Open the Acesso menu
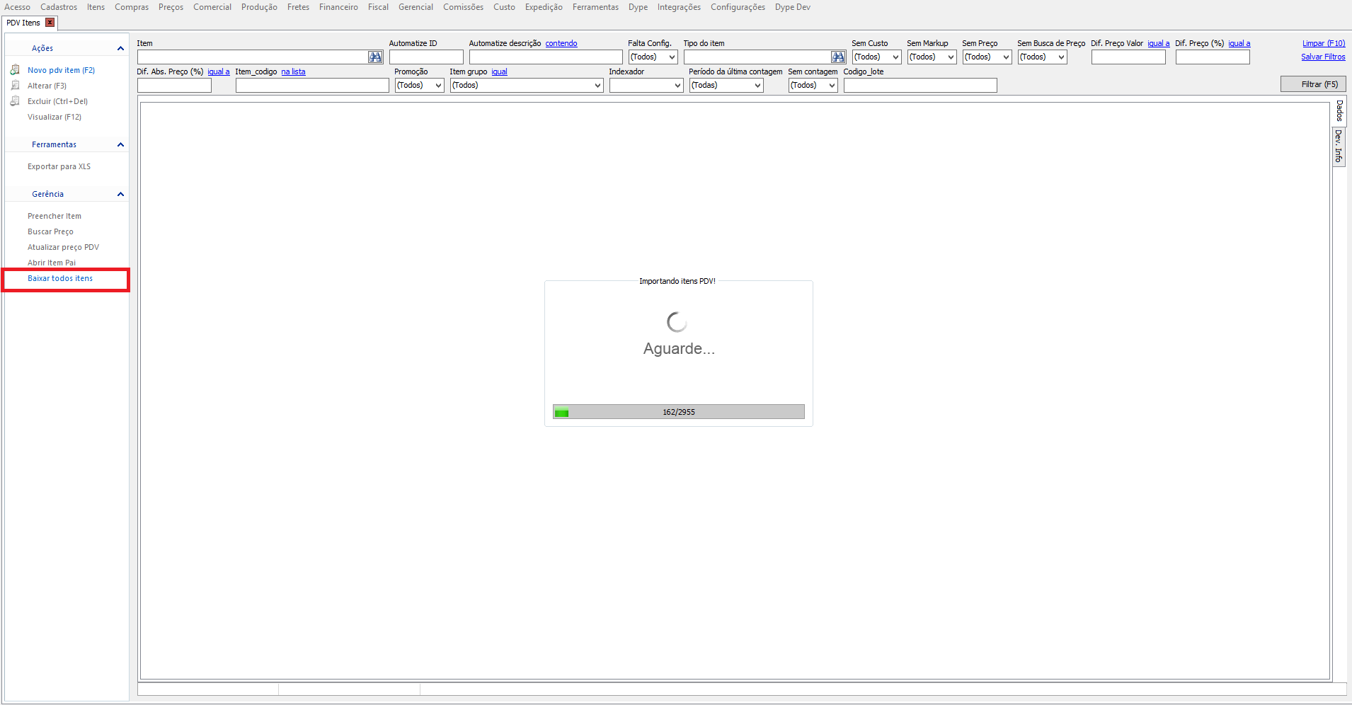The height and width of the screenshot is (705, 1352). (17, 7)
